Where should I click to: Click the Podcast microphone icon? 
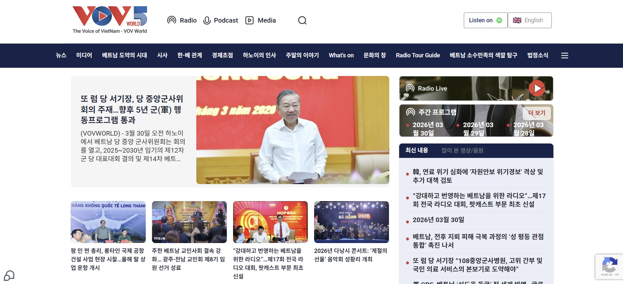tap(207, 20)
